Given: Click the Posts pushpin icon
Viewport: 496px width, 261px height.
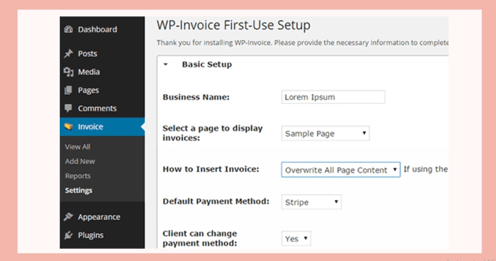Looking at the screenshot, I should (69, 54).
